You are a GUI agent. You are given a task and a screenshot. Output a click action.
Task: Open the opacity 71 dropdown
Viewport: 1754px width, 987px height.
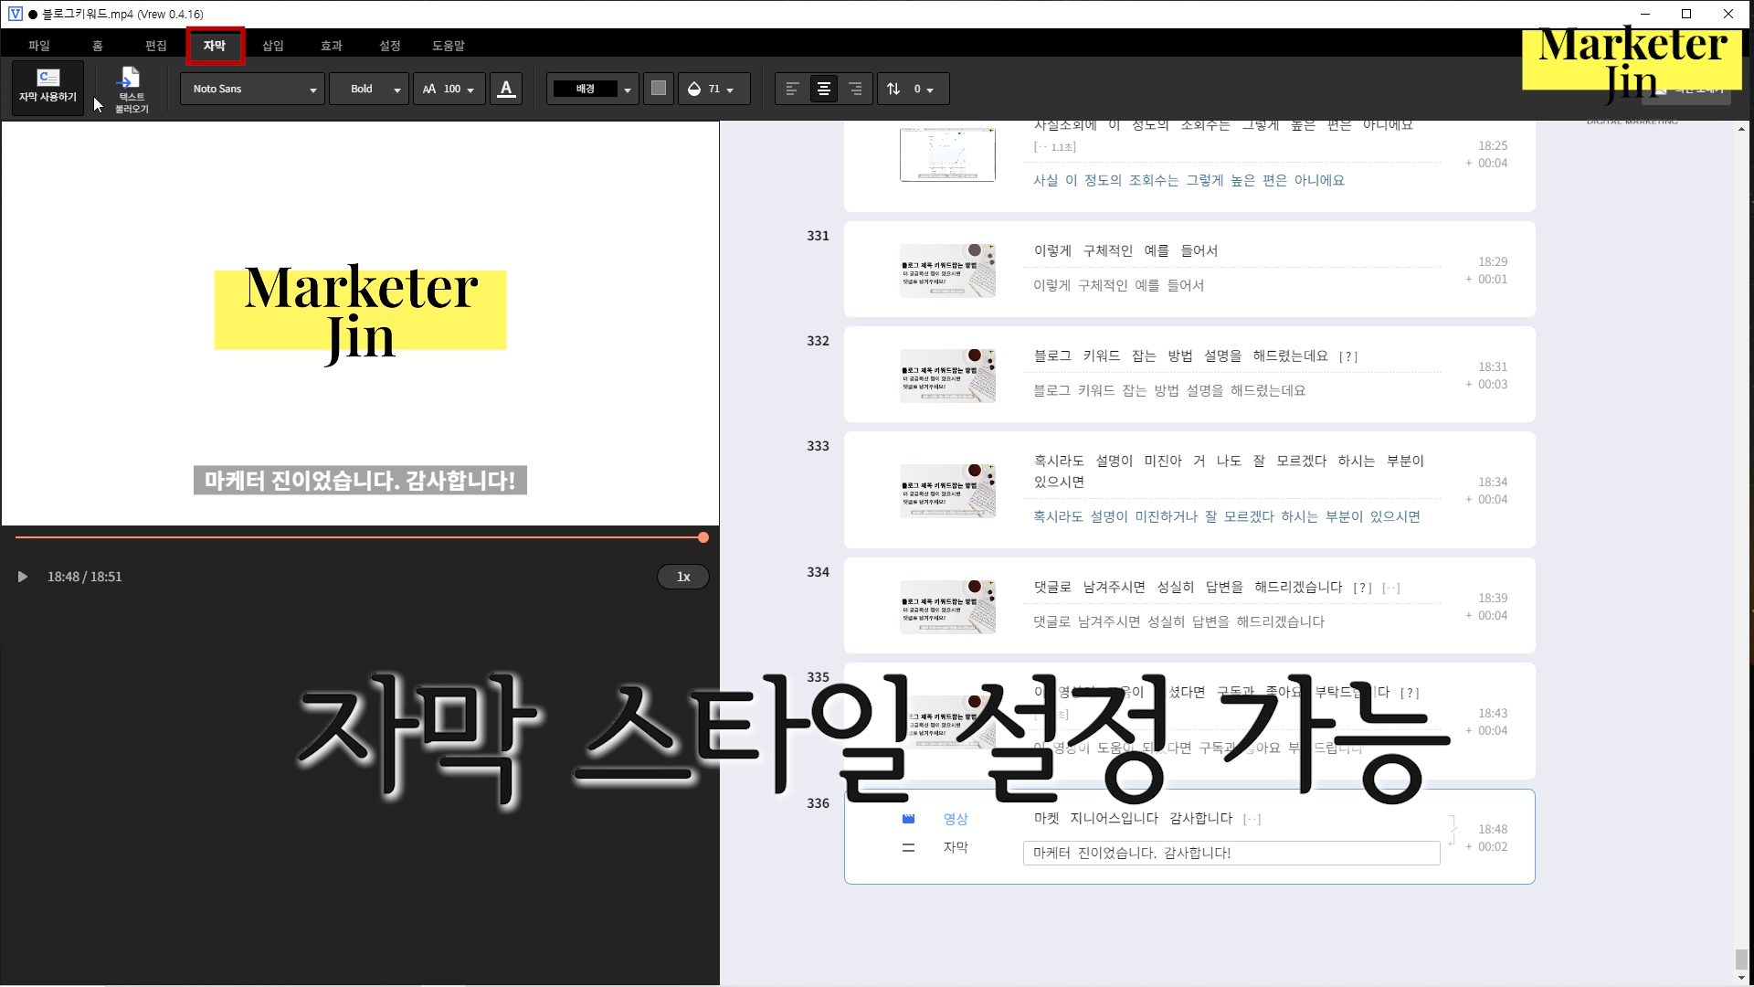click(713, 89)
